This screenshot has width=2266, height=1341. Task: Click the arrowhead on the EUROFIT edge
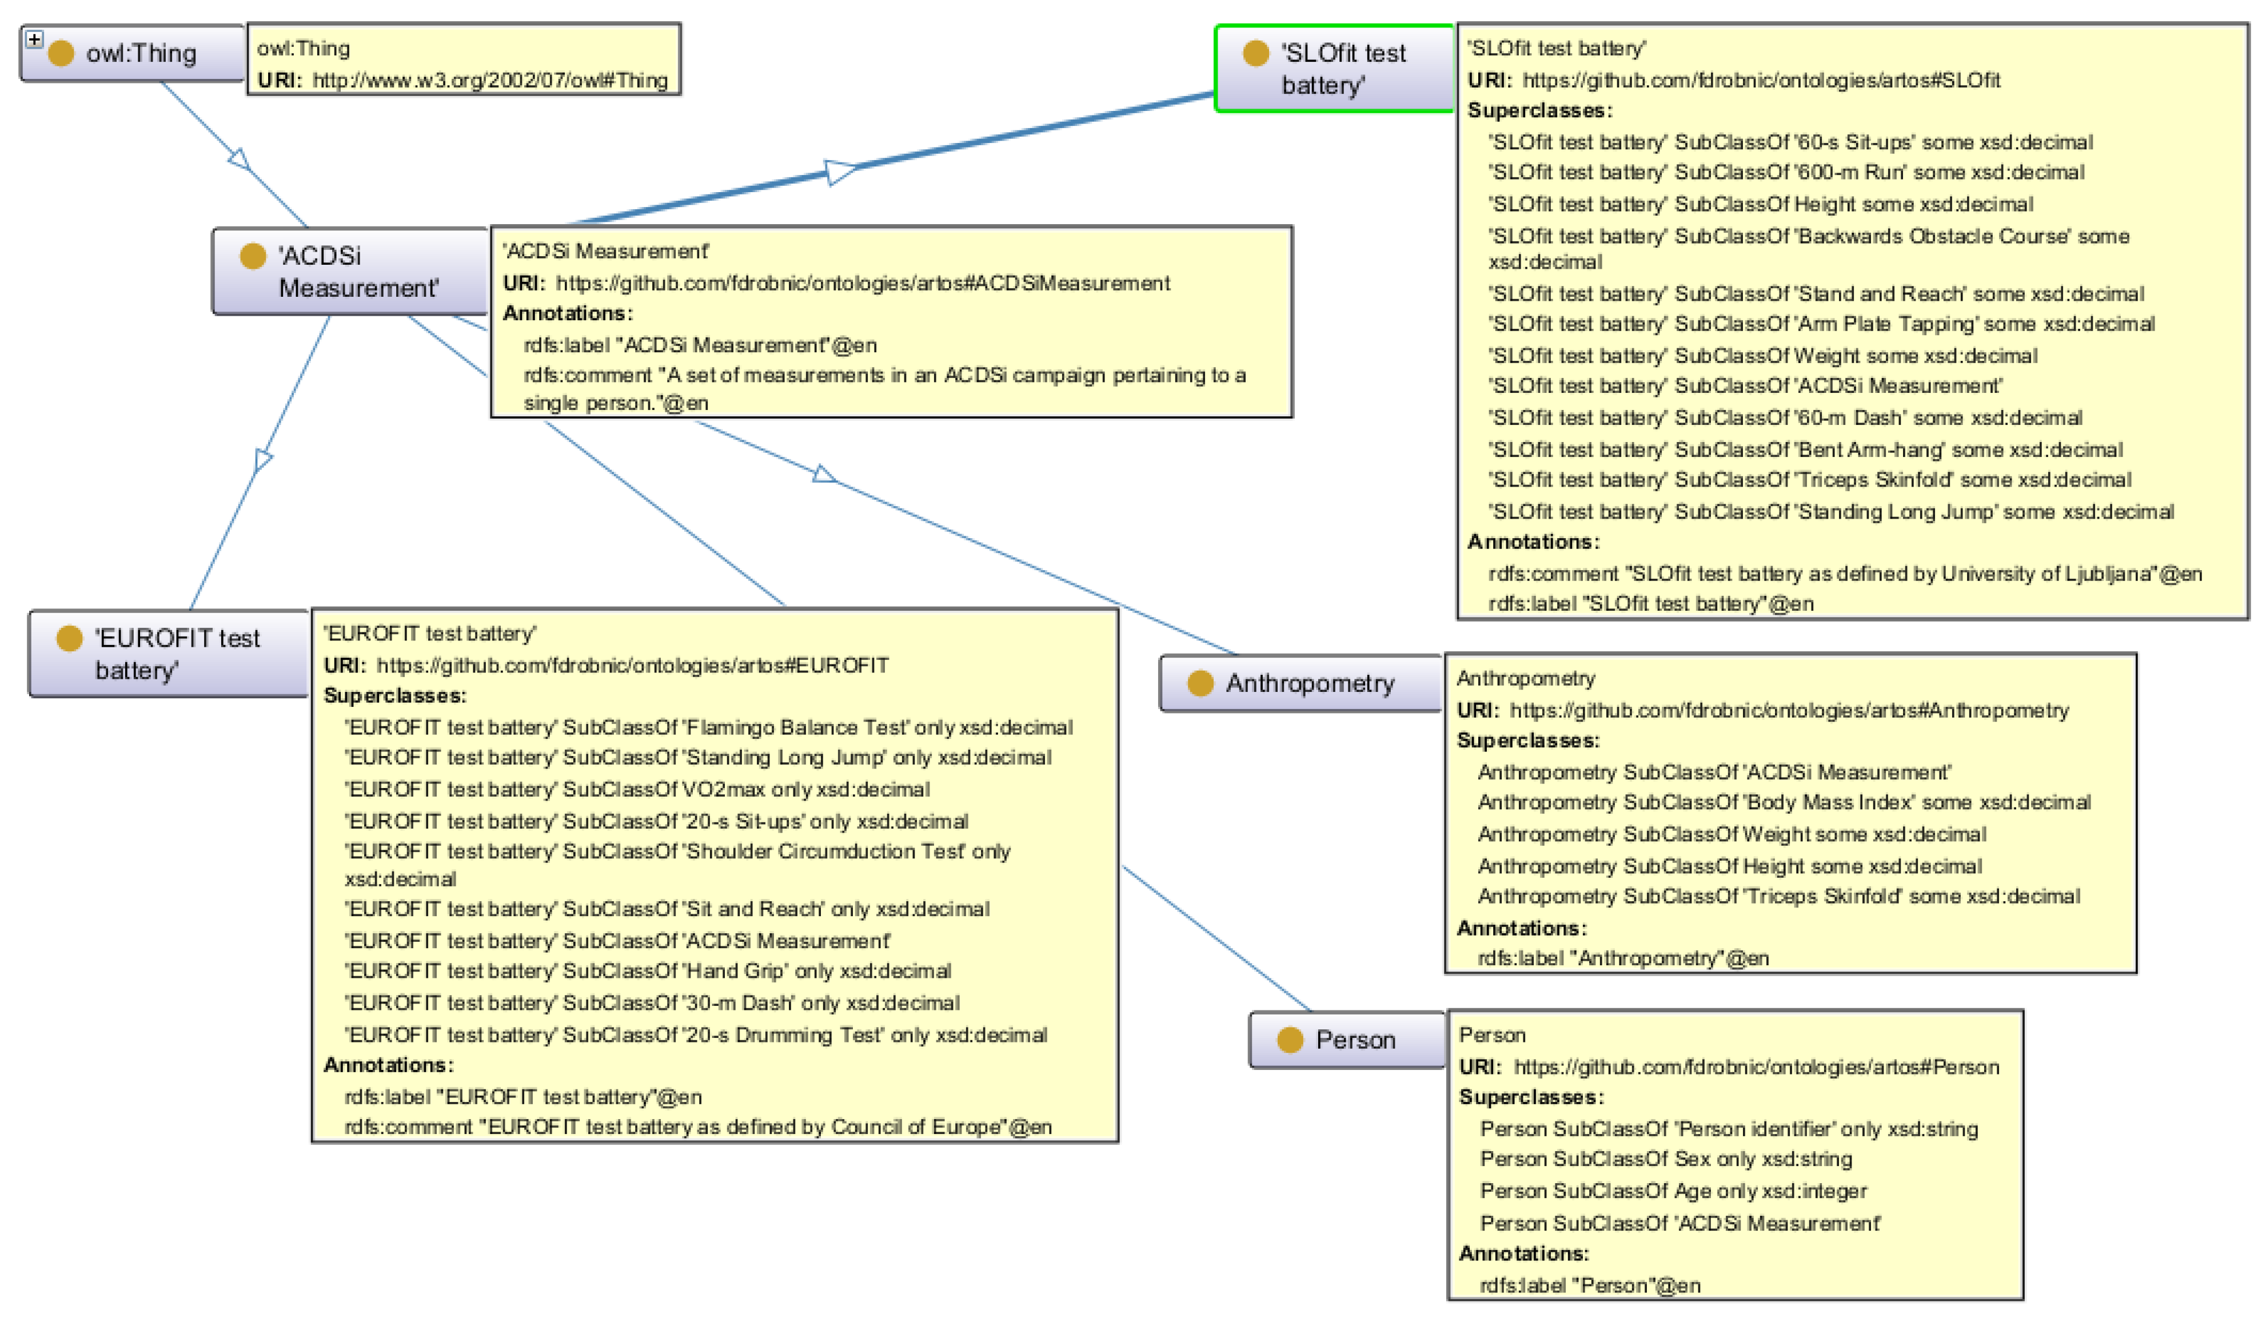(262, 459)
